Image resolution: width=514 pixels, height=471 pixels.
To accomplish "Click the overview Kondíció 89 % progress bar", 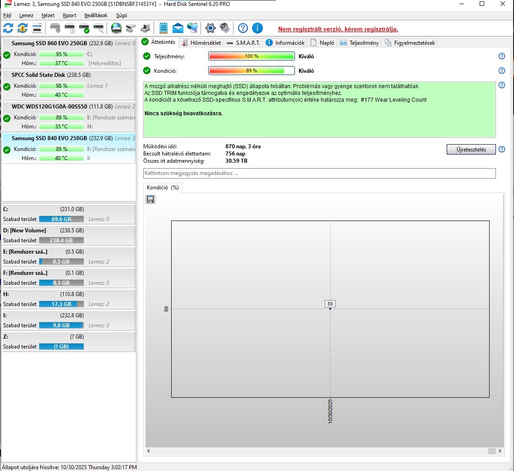I will click(252, 71).
